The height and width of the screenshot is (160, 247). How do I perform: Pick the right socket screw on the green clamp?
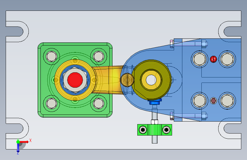pos(166,130)
